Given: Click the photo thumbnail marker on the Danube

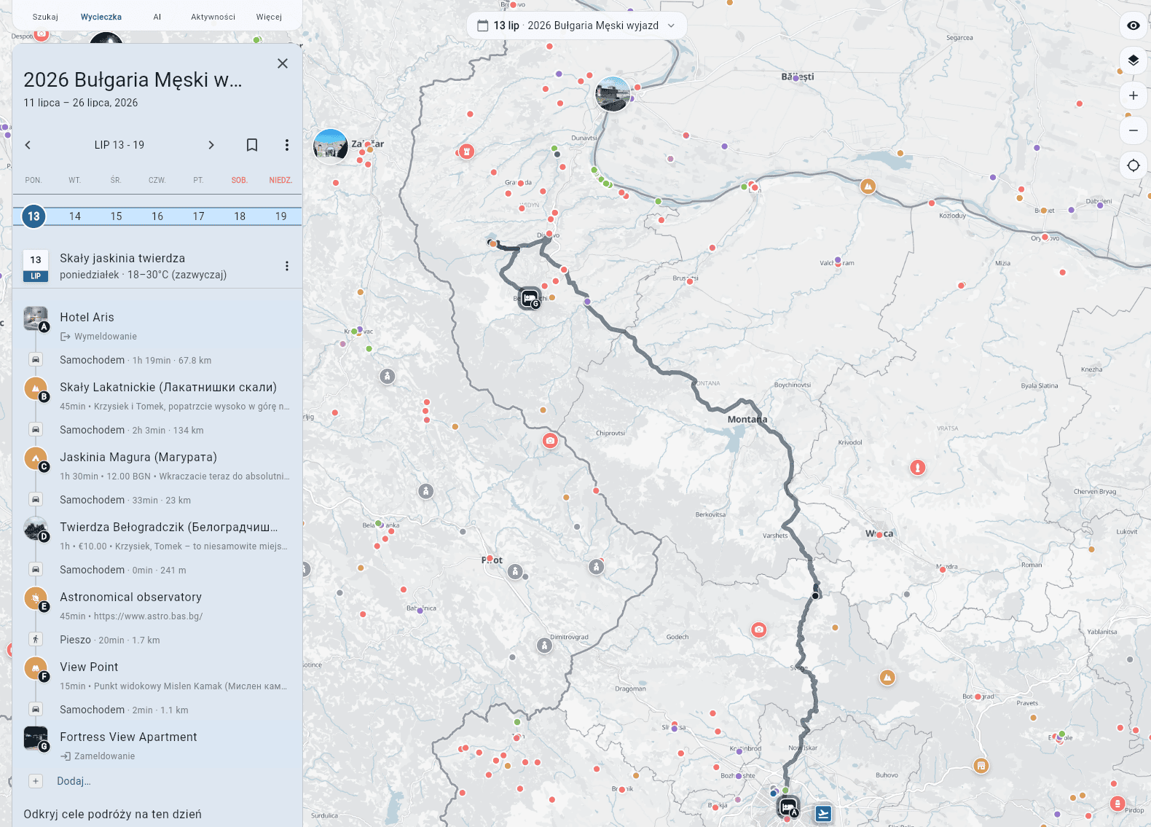Looking at the screenshot, I should pyautogui.click(x=613, y=94).
